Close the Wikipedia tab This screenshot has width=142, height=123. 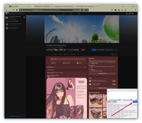point(51,6)
